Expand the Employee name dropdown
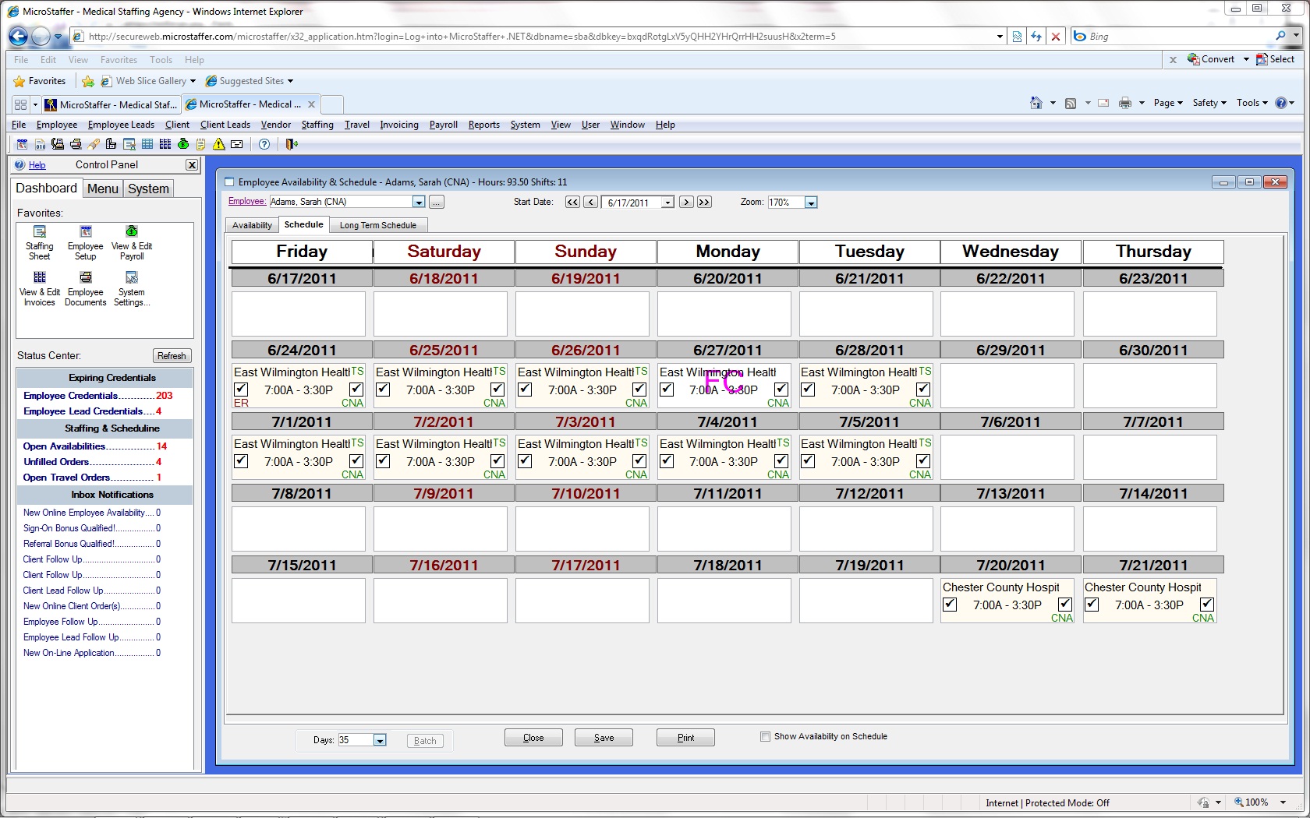The width and height of the screenshot is (1310, 818). coord(419,203)
